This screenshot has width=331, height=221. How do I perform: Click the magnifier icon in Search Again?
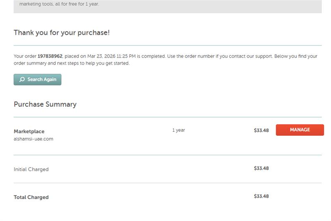(x=22, y=79)
